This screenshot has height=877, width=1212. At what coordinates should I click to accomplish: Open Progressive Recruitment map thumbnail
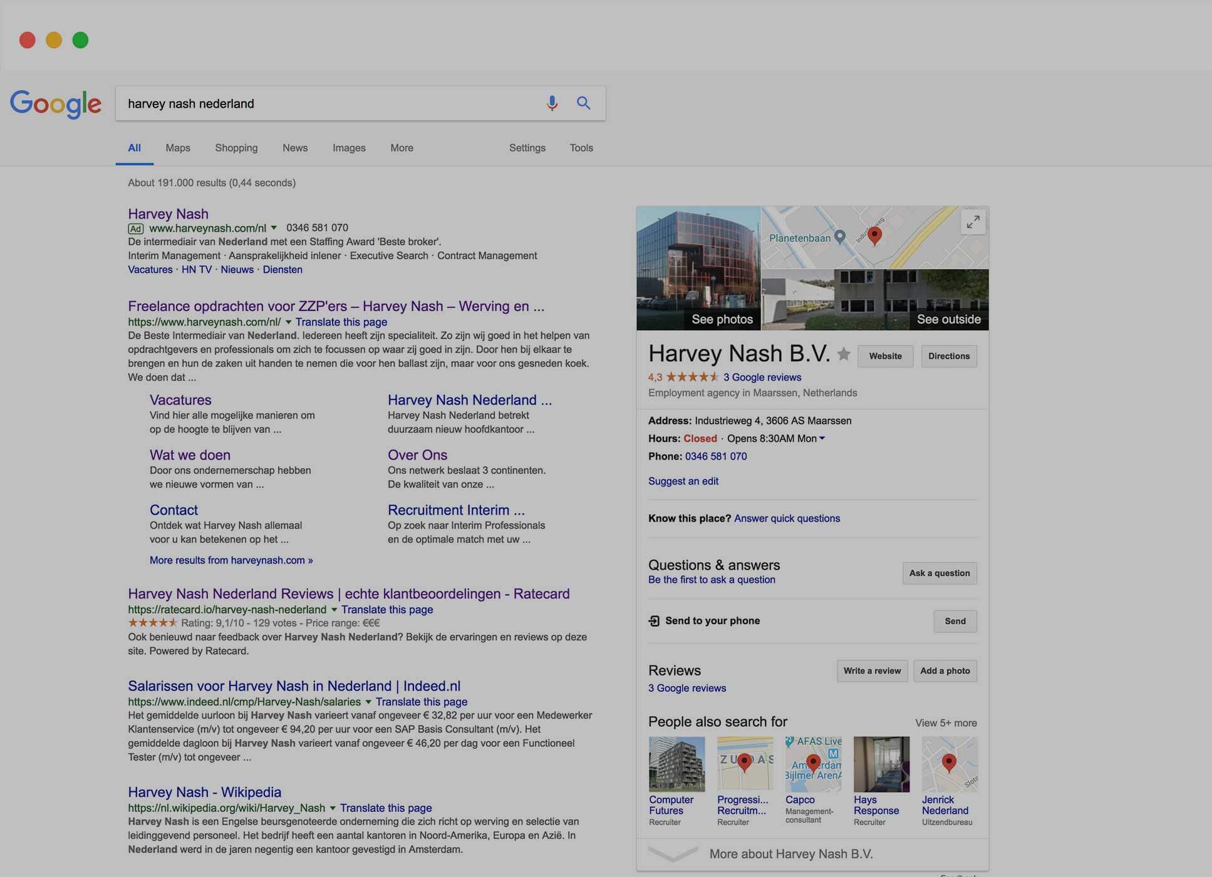tap(745, 763)
